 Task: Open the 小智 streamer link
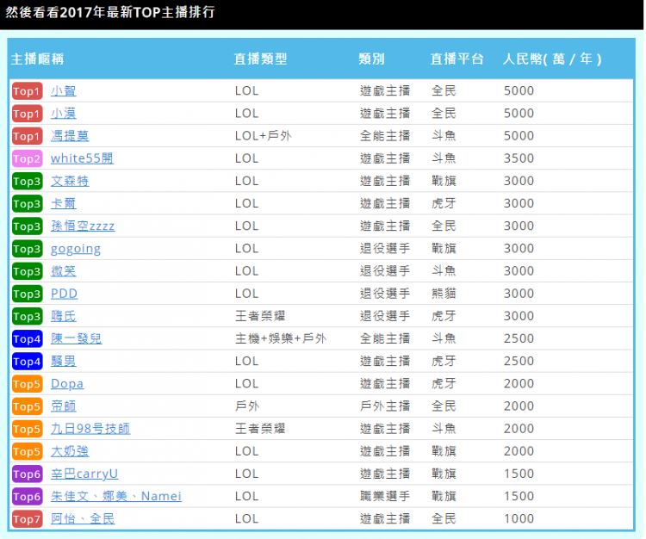[x=63, y=90]
